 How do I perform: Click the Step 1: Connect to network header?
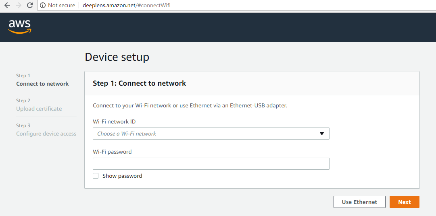coord(139,83)
